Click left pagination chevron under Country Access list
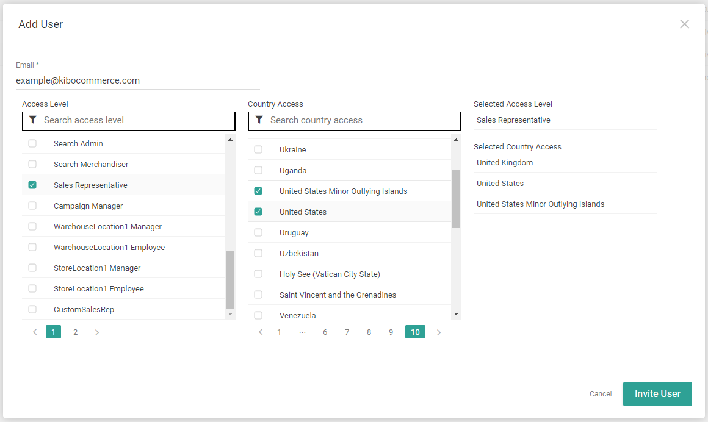 tap(261, 332)
